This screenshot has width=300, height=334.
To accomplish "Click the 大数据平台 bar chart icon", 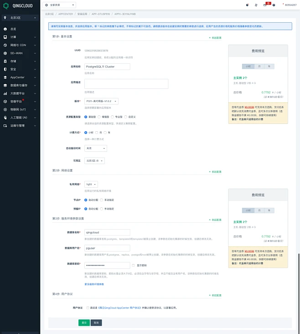I will coord(5,93).
